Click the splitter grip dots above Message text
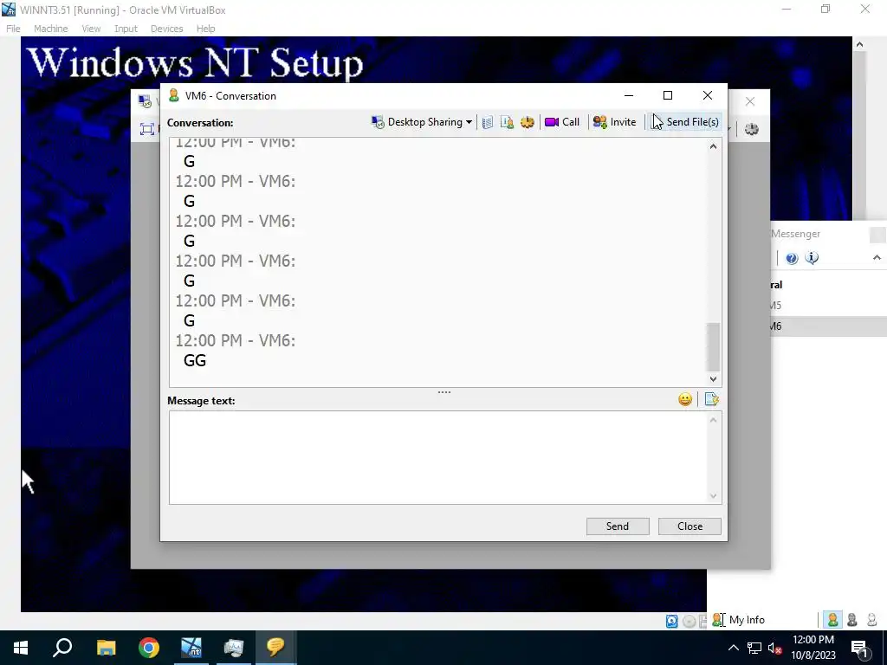887x665 pixels. (444, 392)
